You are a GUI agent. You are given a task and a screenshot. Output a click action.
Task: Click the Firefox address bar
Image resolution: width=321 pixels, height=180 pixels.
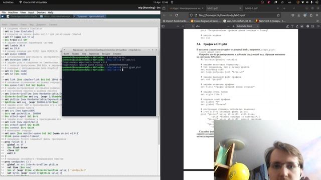(x=235, y=15)
